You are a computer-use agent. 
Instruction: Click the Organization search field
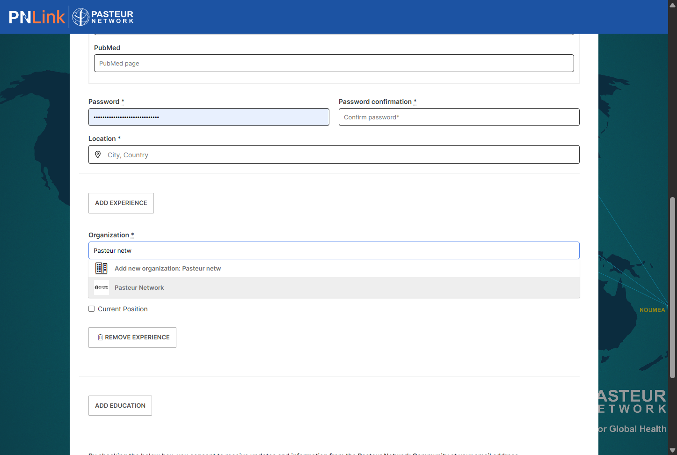tap(334, 250)
